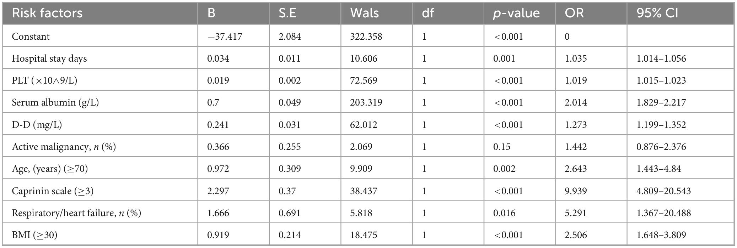Select the Age, (years) (≥70) cell

click(x=50, y=169)
